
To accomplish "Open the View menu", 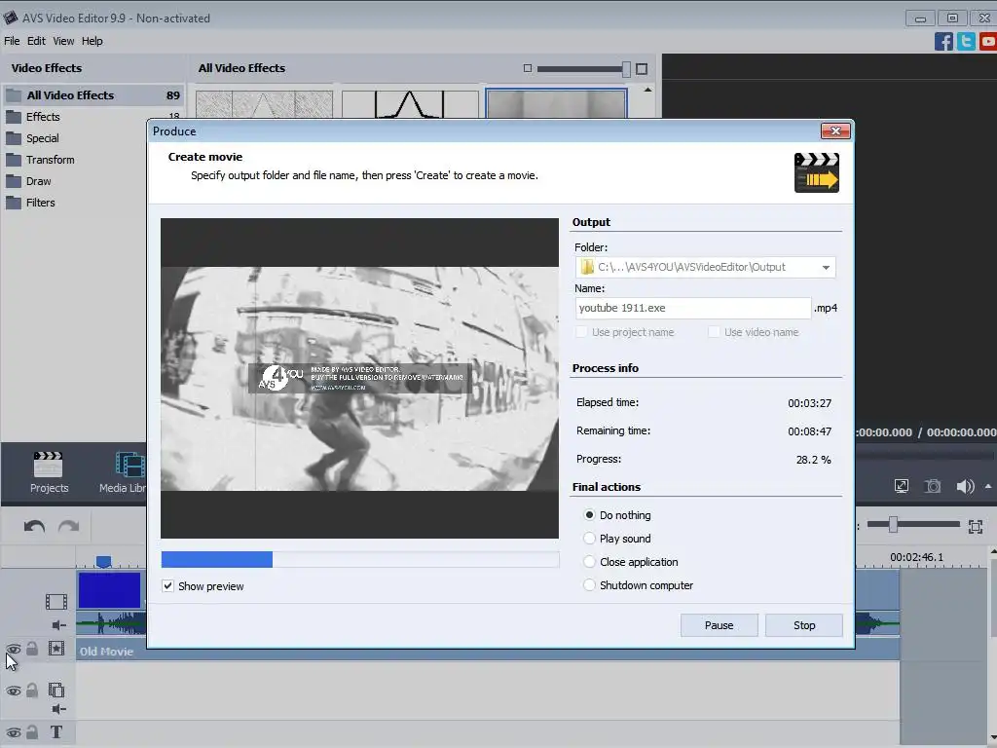I will click(x=63, y=41).
